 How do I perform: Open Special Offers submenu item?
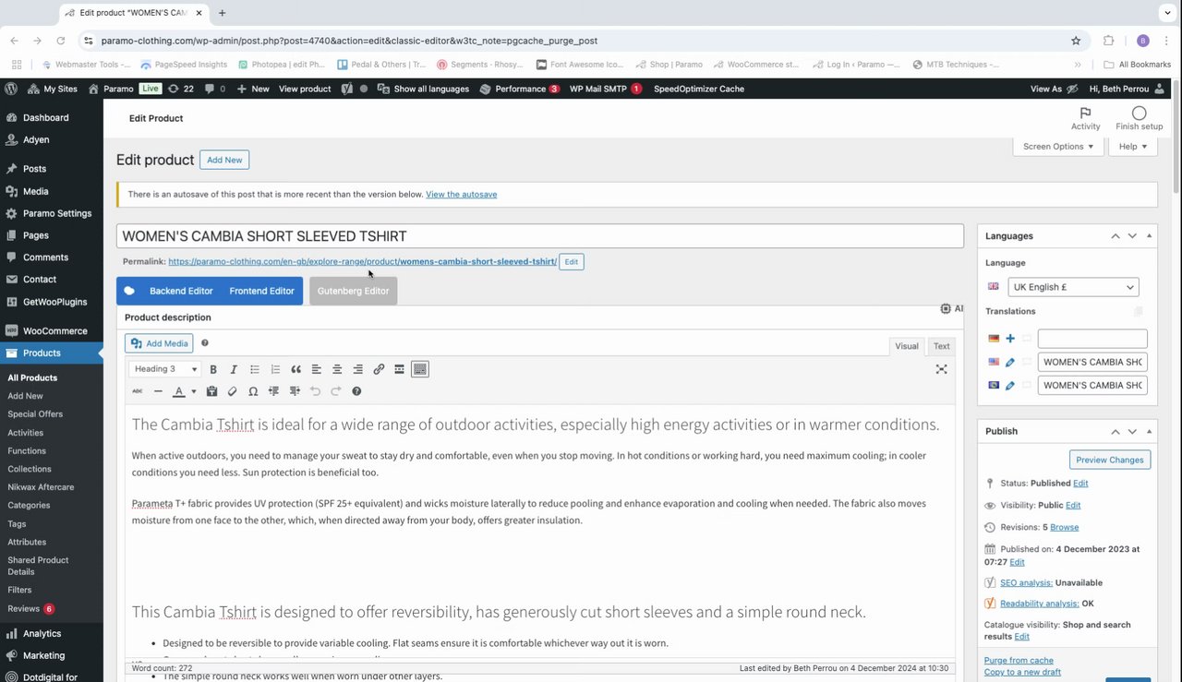35,414
